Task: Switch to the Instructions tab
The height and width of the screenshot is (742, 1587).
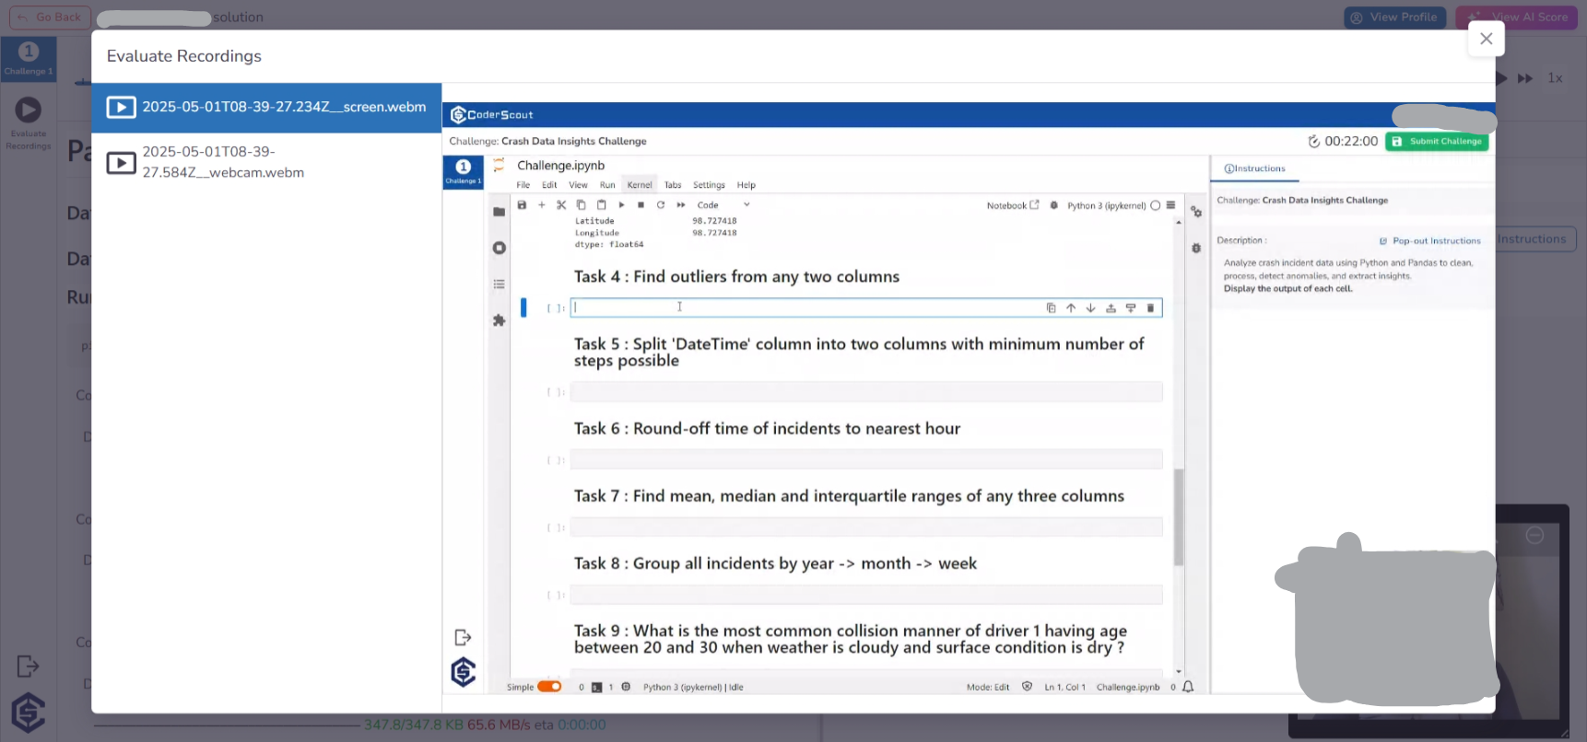Action: pos(1254,168)
